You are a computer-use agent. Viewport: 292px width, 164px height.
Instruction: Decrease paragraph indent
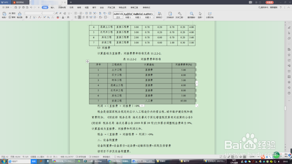86,13
